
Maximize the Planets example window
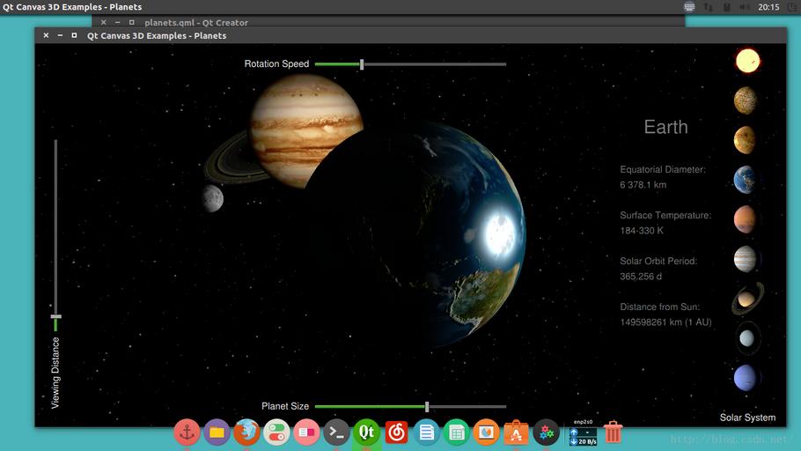click(x=74, y=35)
